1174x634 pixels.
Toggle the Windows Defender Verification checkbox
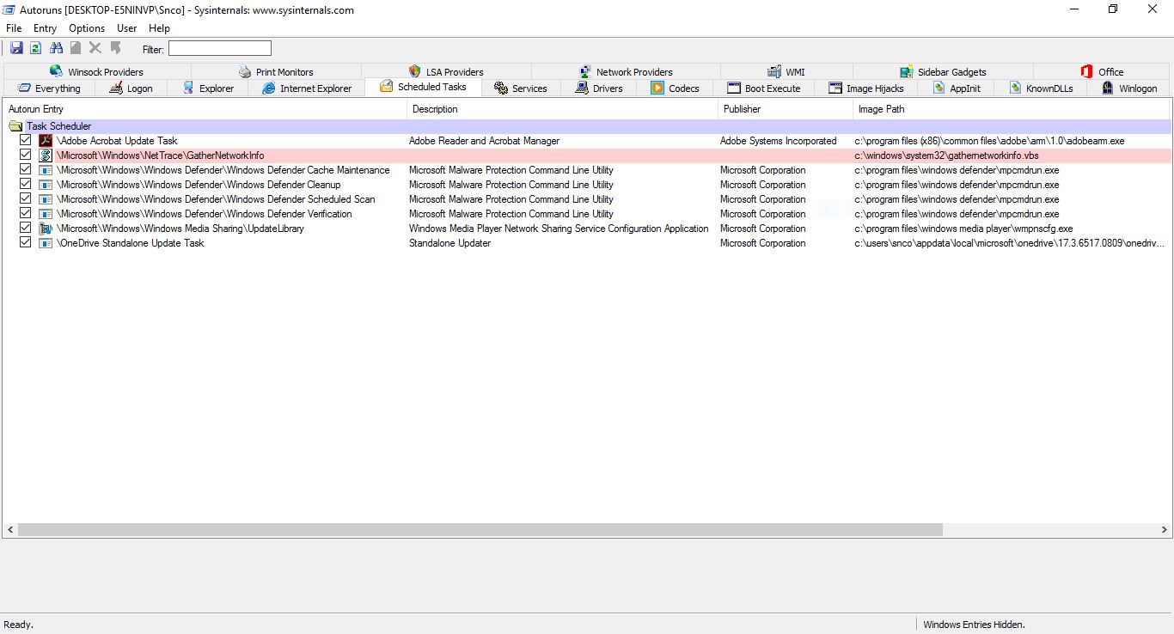coord(26,214)
